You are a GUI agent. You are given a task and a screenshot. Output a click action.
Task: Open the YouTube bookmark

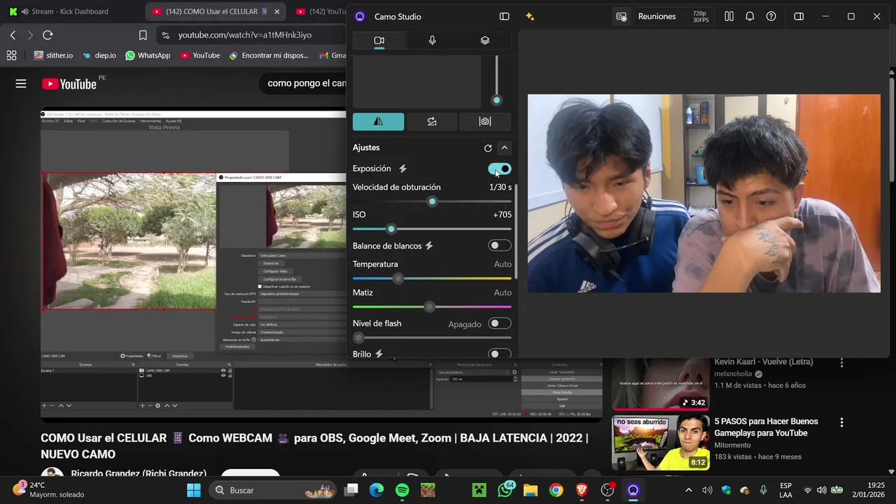click(200, 55)
